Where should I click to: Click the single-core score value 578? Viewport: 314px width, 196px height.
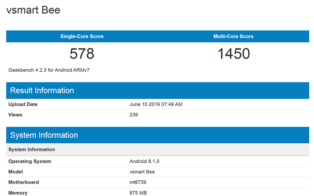(82, 54)
